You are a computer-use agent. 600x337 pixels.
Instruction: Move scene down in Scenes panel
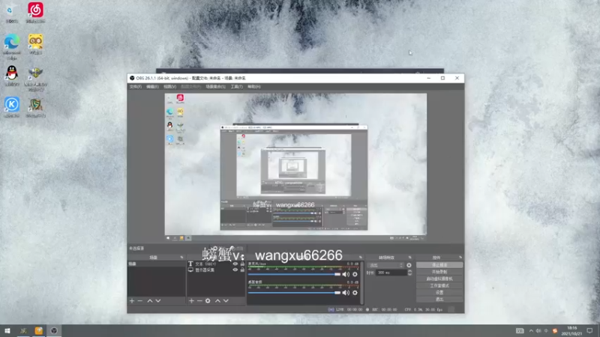[x=158, y=301]
